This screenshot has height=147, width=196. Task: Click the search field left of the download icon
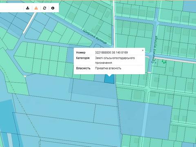[11, 8]
